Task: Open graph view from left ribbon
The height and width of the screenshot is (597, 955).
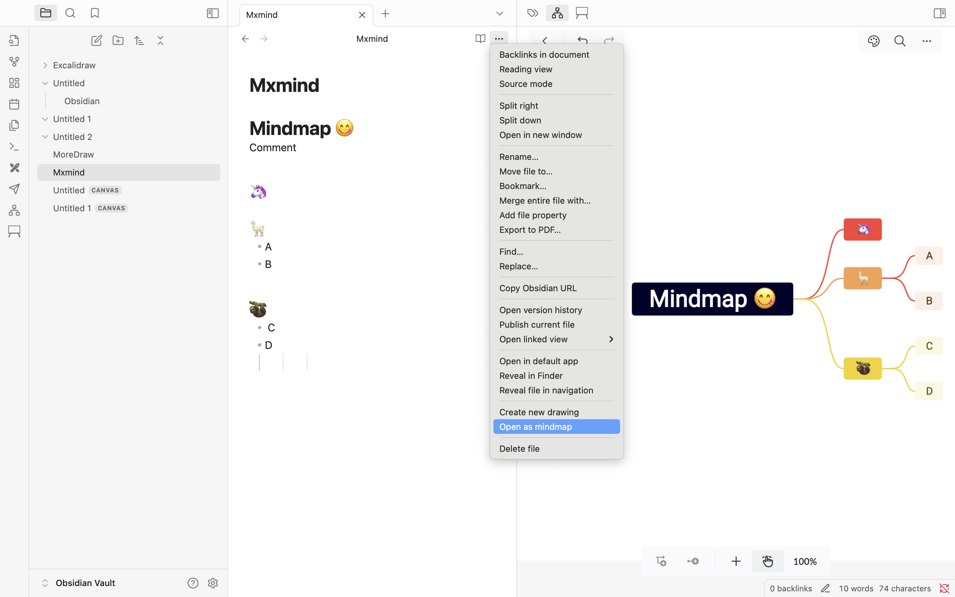Action: (x=14, y=62)
